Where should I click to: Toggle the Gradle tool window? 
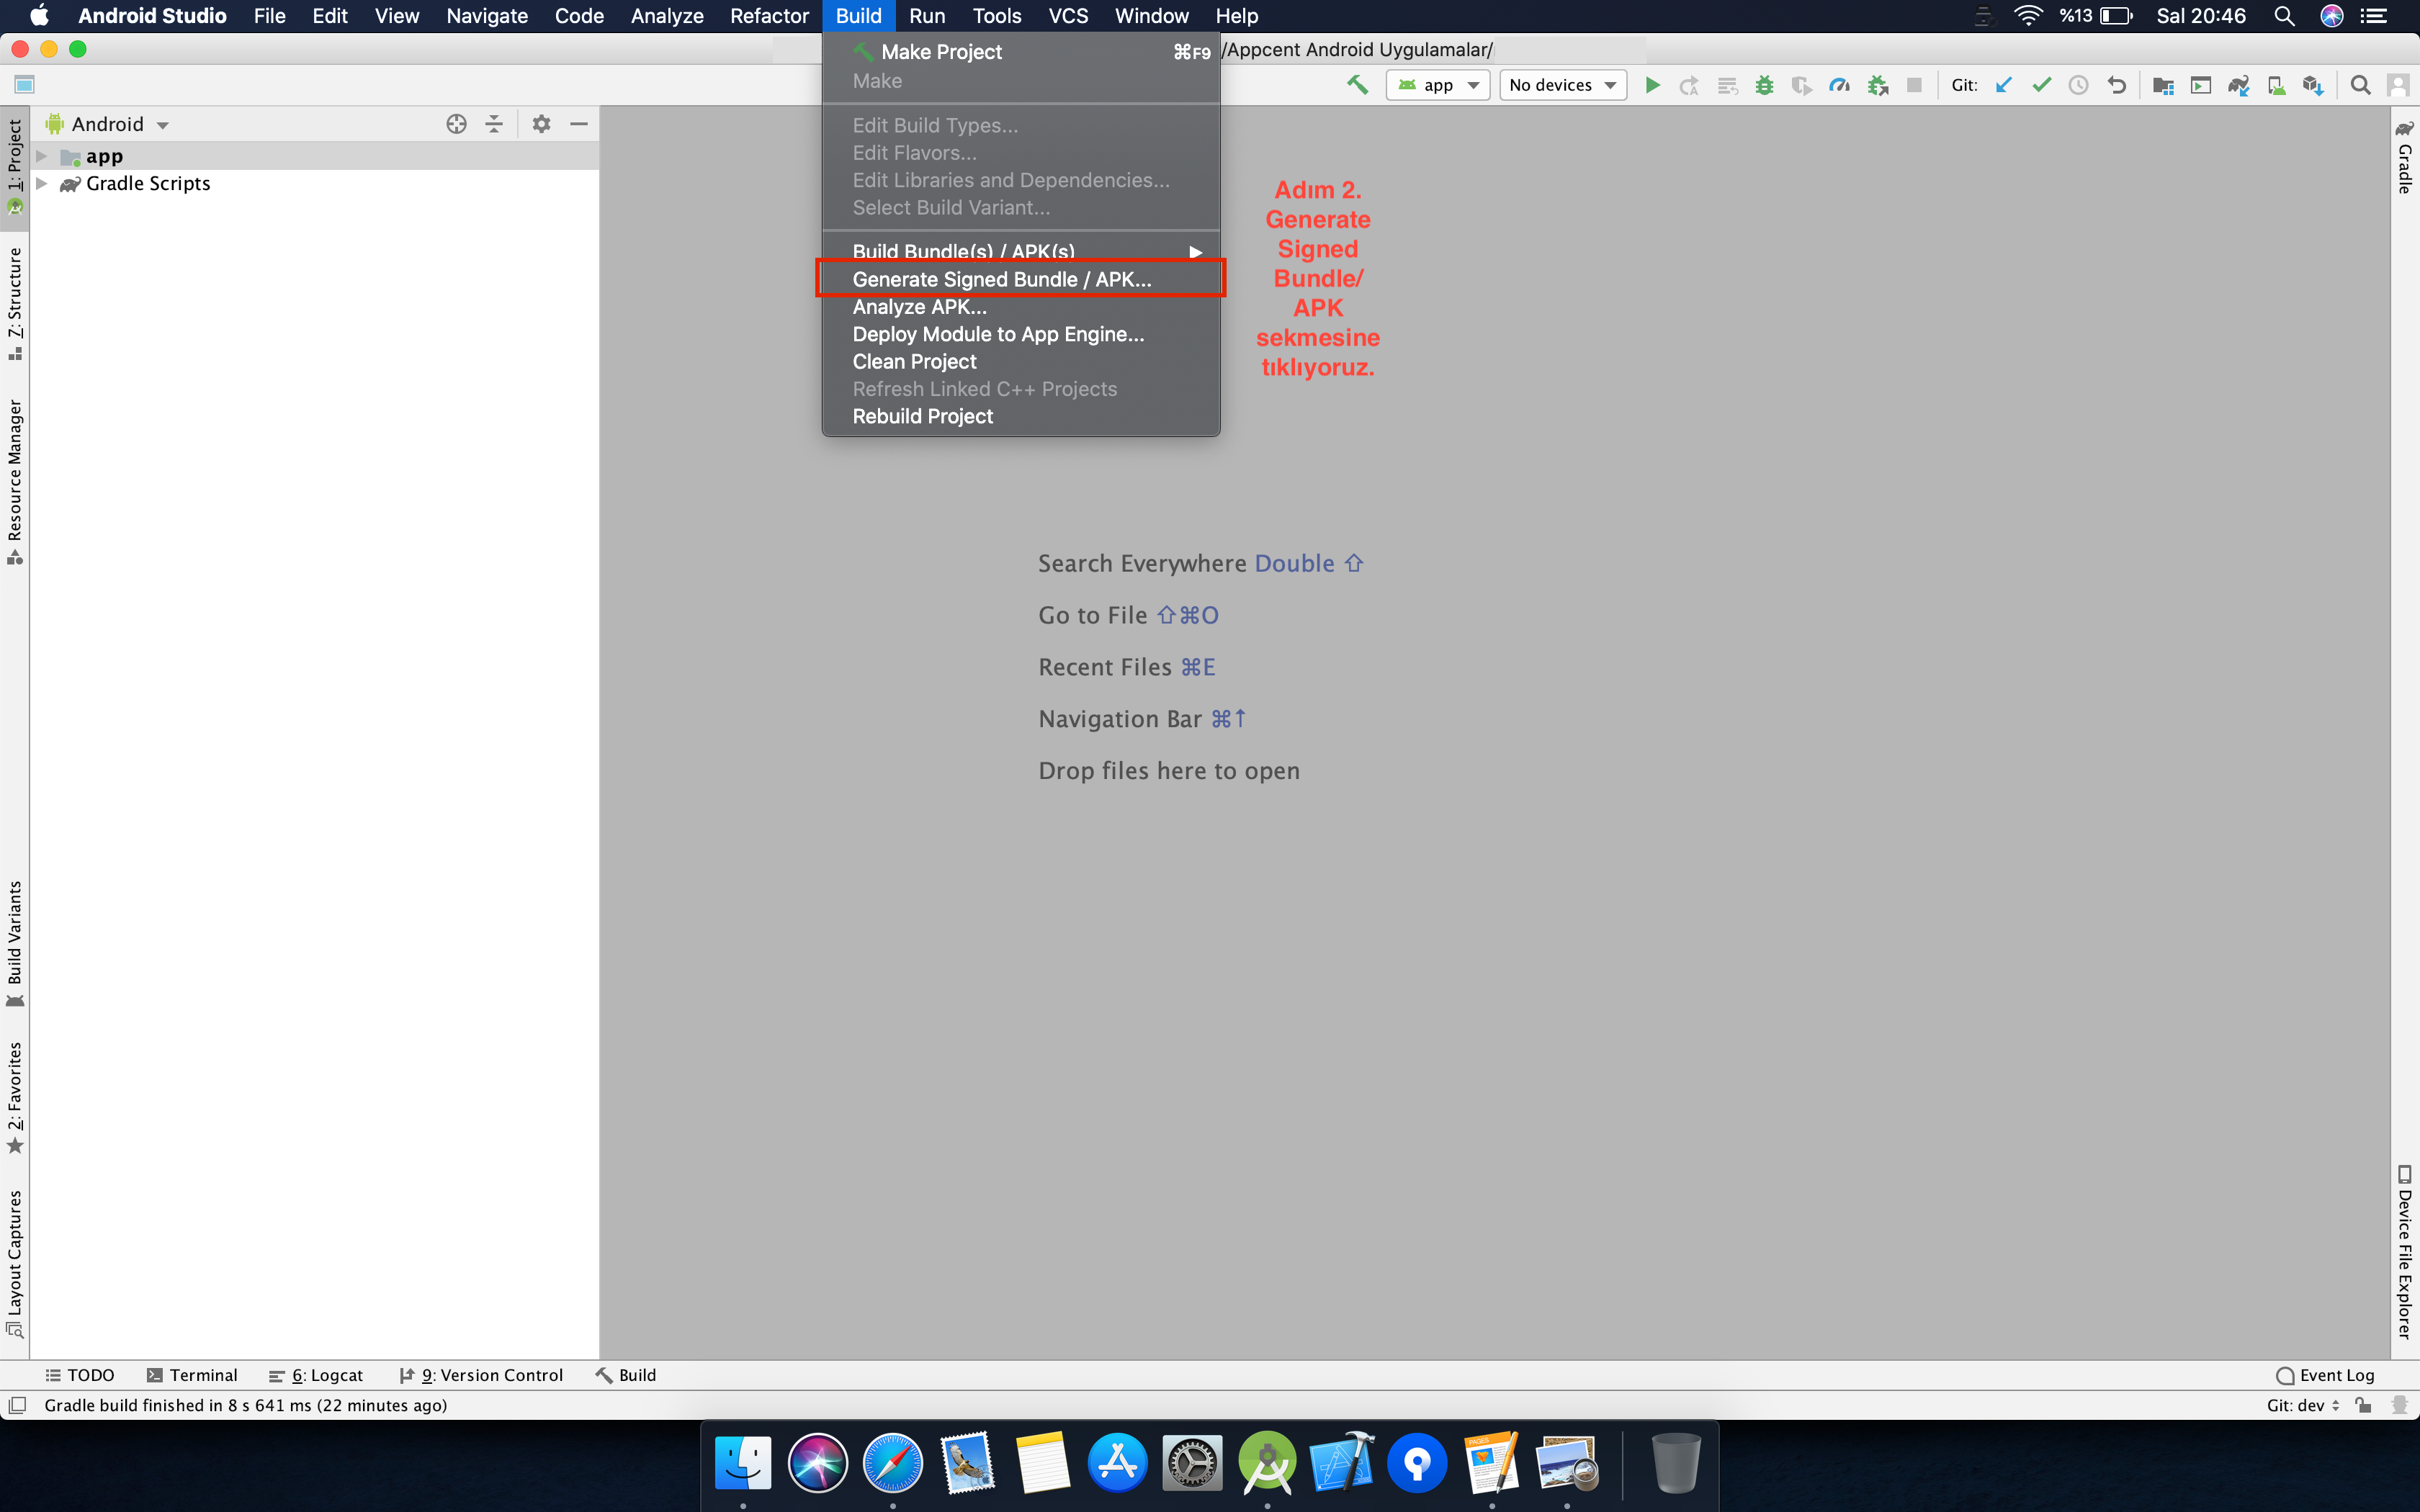coord(2405,157)
